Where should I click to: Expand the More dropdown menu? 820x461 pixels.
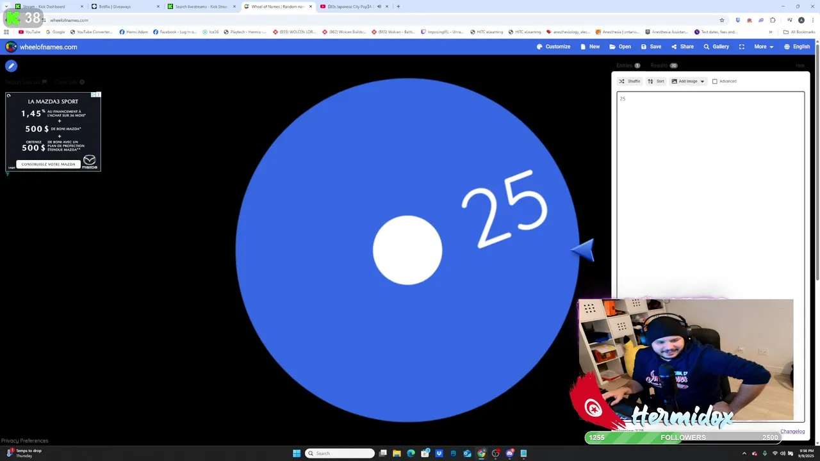(x=764, y=47)
